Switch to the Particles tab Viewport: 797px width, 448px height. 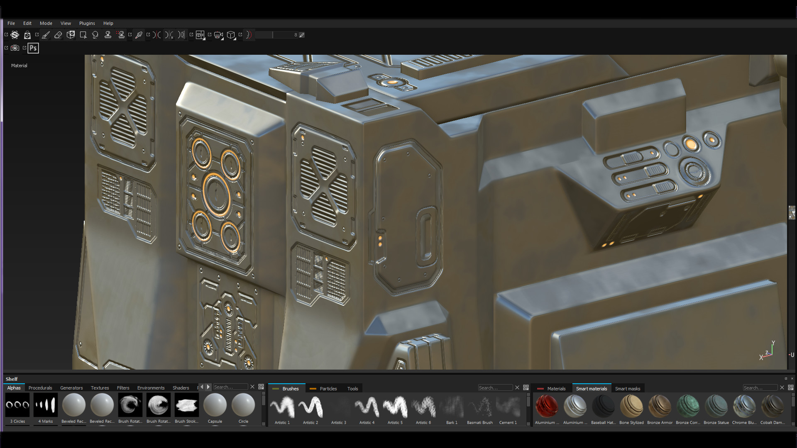click(328, 388)
